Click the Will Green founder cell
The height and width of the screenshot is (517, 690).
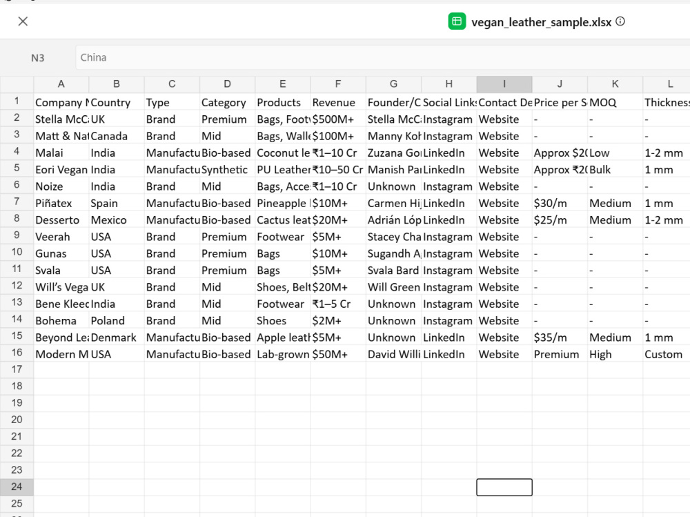pyautogui.click(x=393, y=287)
